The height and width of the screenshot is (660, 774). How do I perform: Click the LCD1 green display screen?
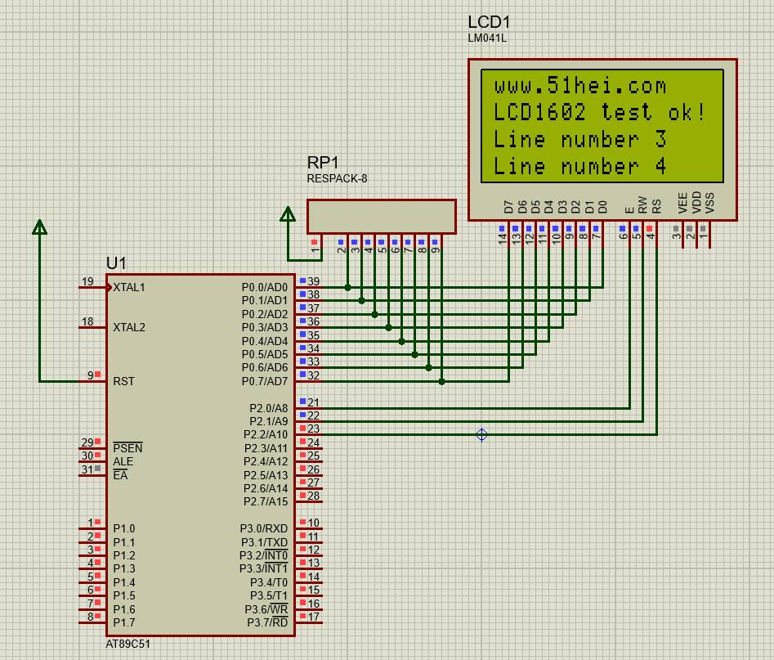point(602,126)
